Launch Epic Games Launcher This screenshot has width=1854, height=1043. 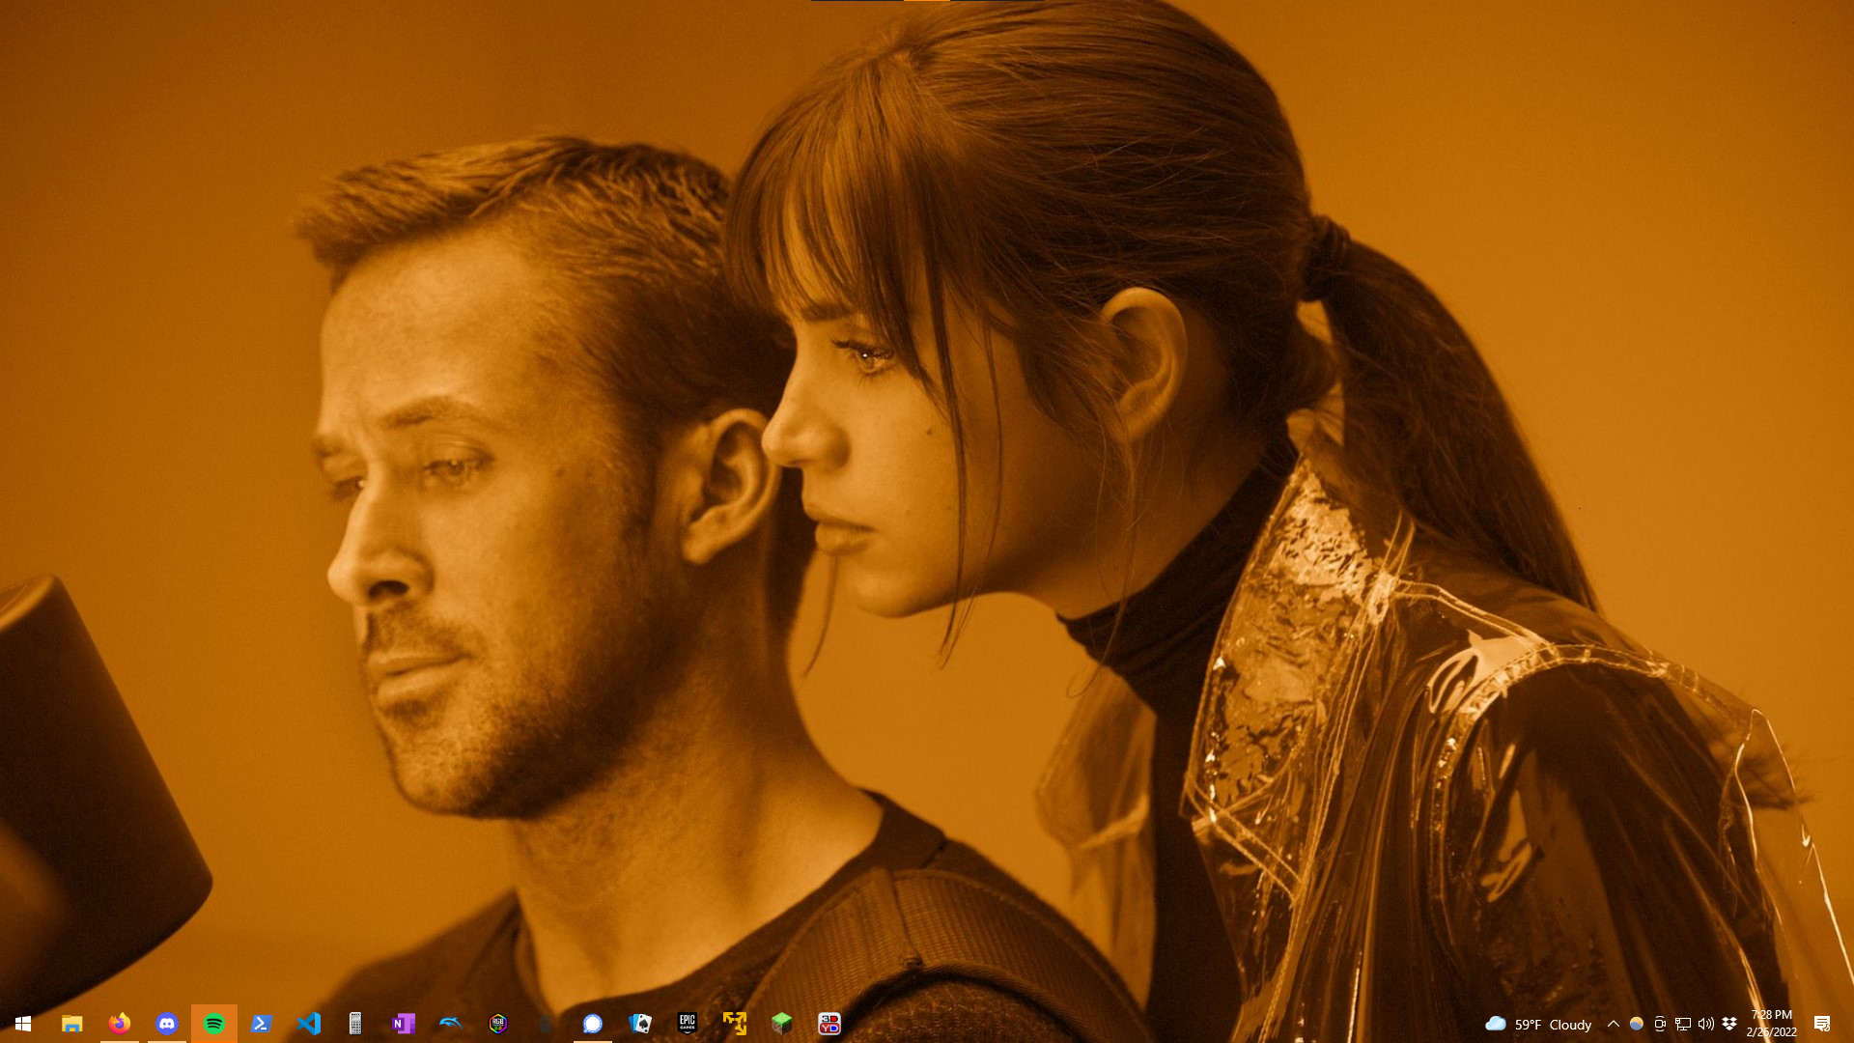click(x=688, y=1024)
